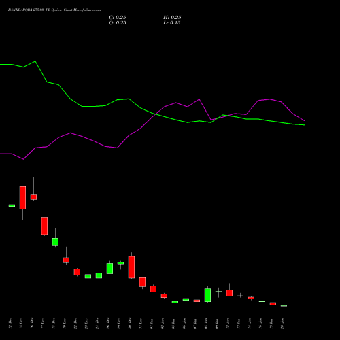Click the '05 Jan' date axis label
The image size is (340, 340).
point(173,324)
